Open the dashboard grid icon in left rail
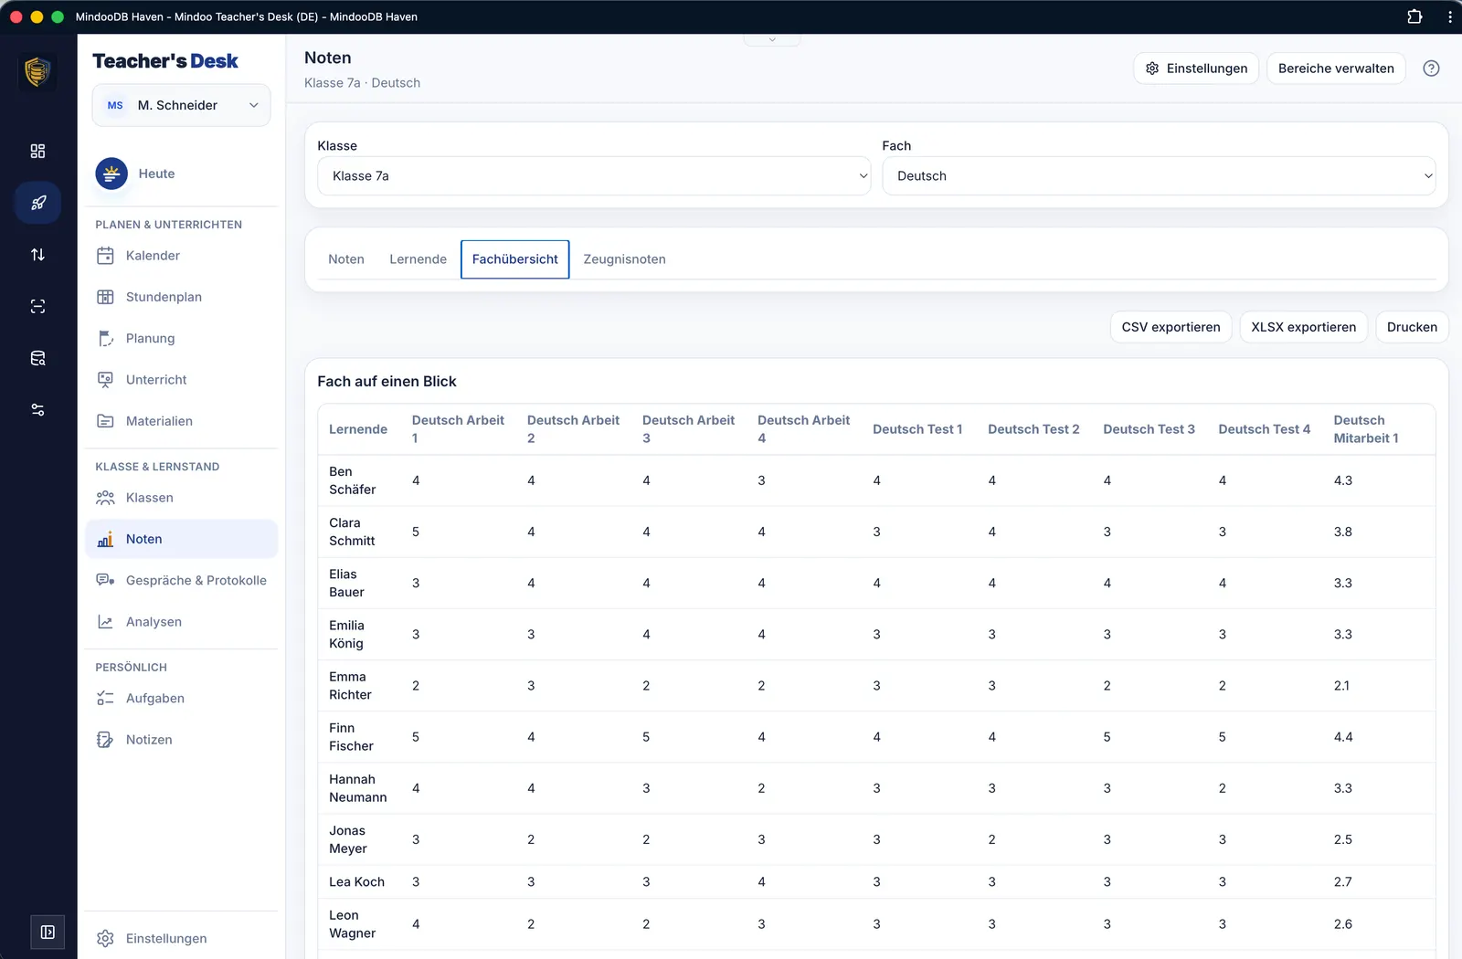 [37, 151]
